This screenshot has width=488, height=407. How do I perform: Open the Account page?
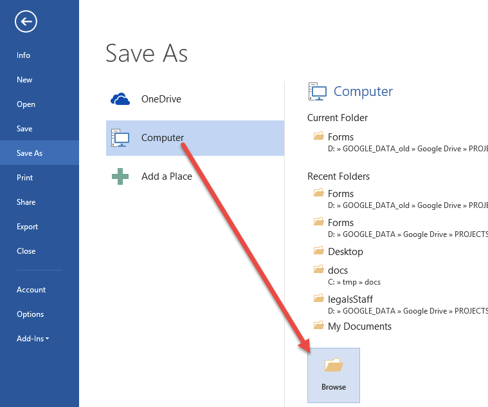(31, 290)
